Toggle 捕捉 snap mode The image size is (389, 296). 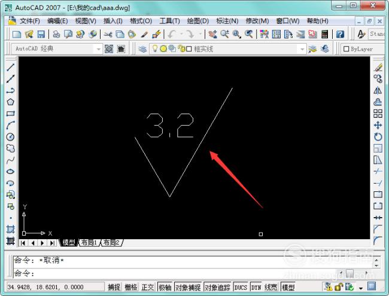point(114,287)
